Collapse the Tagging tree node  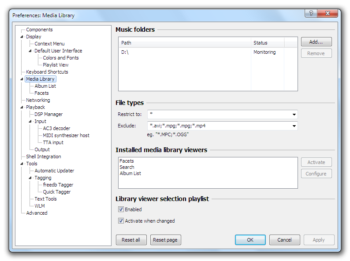click(x=30, y=178)
